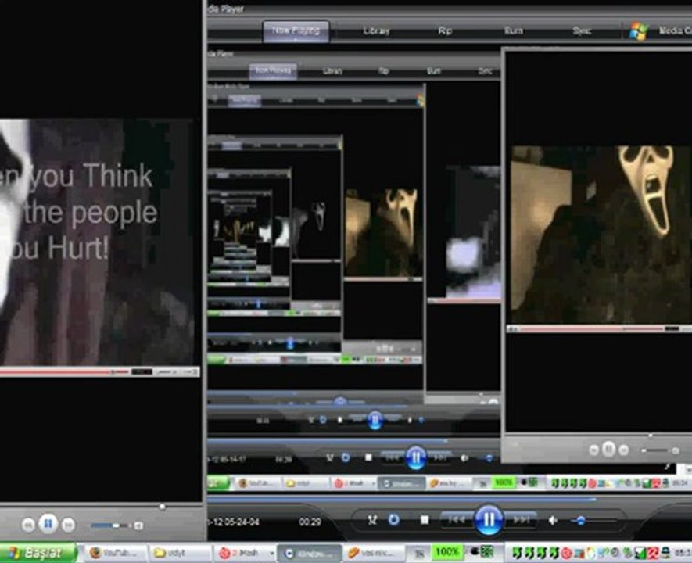The height and width of the screenshot is (563, 692).
Task: Open the outermost Rip tab
Action: [445, 30]
